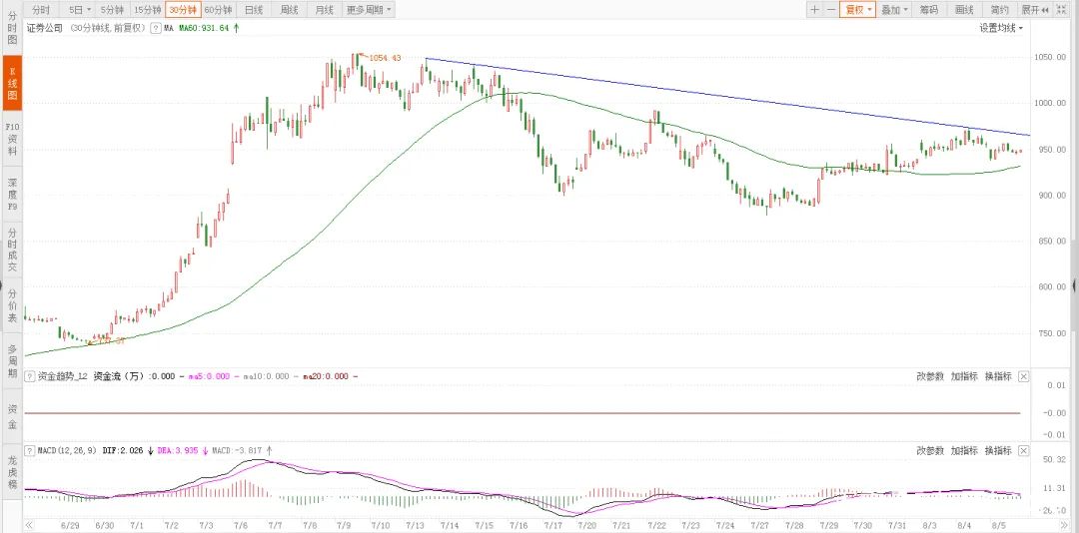Click 改参数 in MACD panel
This screenshot has width=1079, height=533.
(x=930, y=450)
